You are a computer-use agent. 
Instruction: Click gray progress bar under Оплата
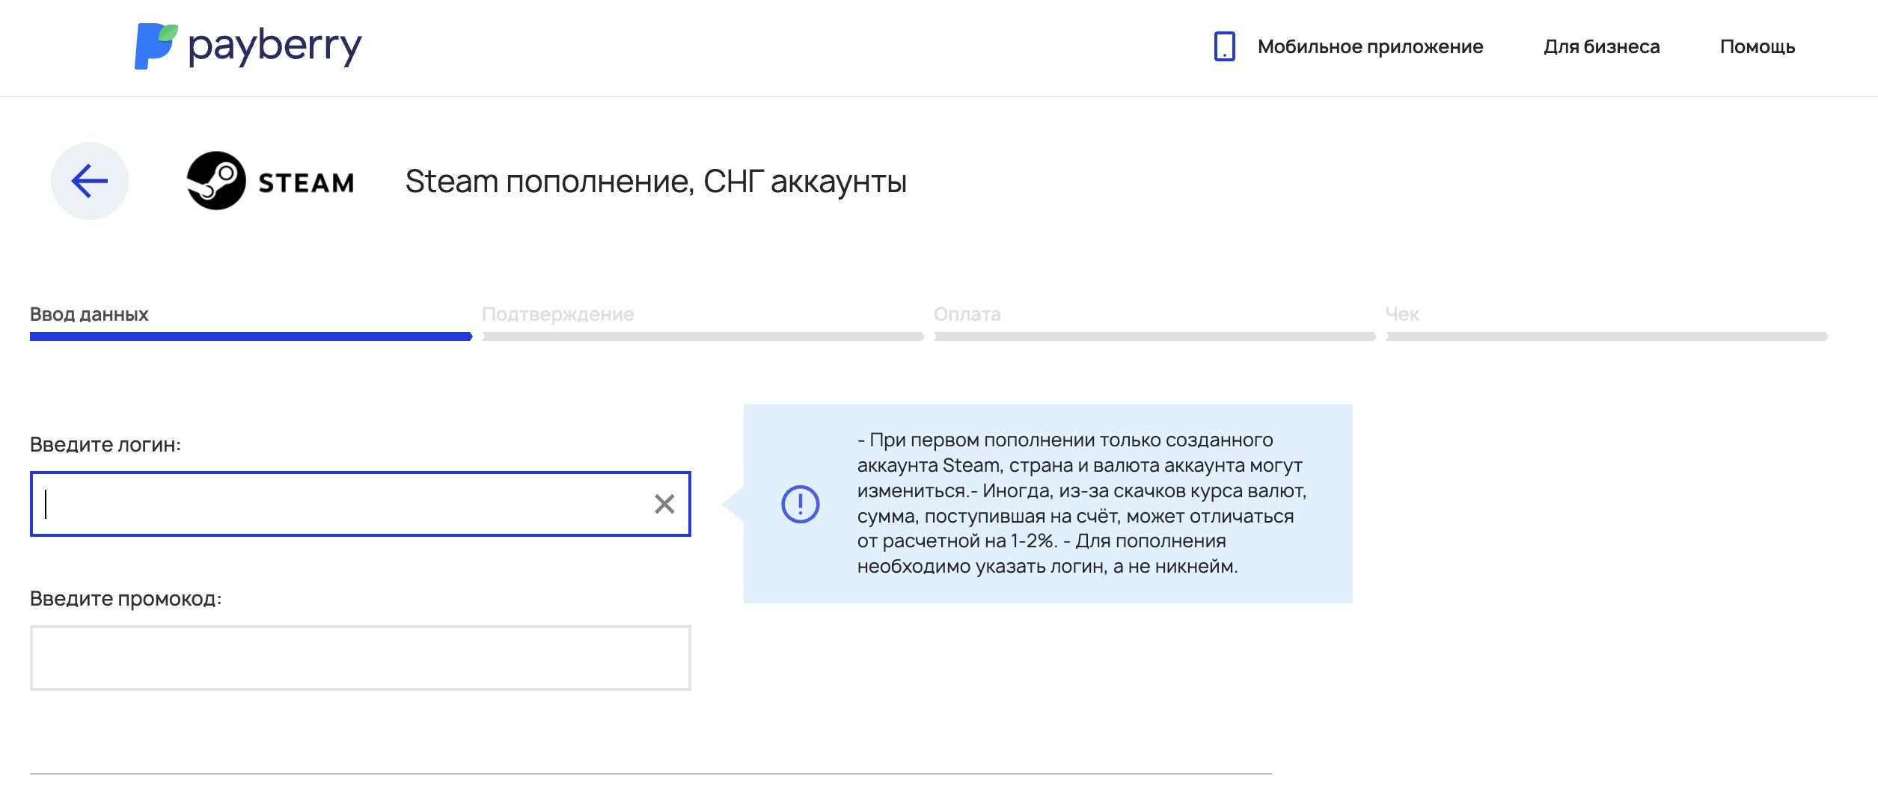coord(1155,336)
